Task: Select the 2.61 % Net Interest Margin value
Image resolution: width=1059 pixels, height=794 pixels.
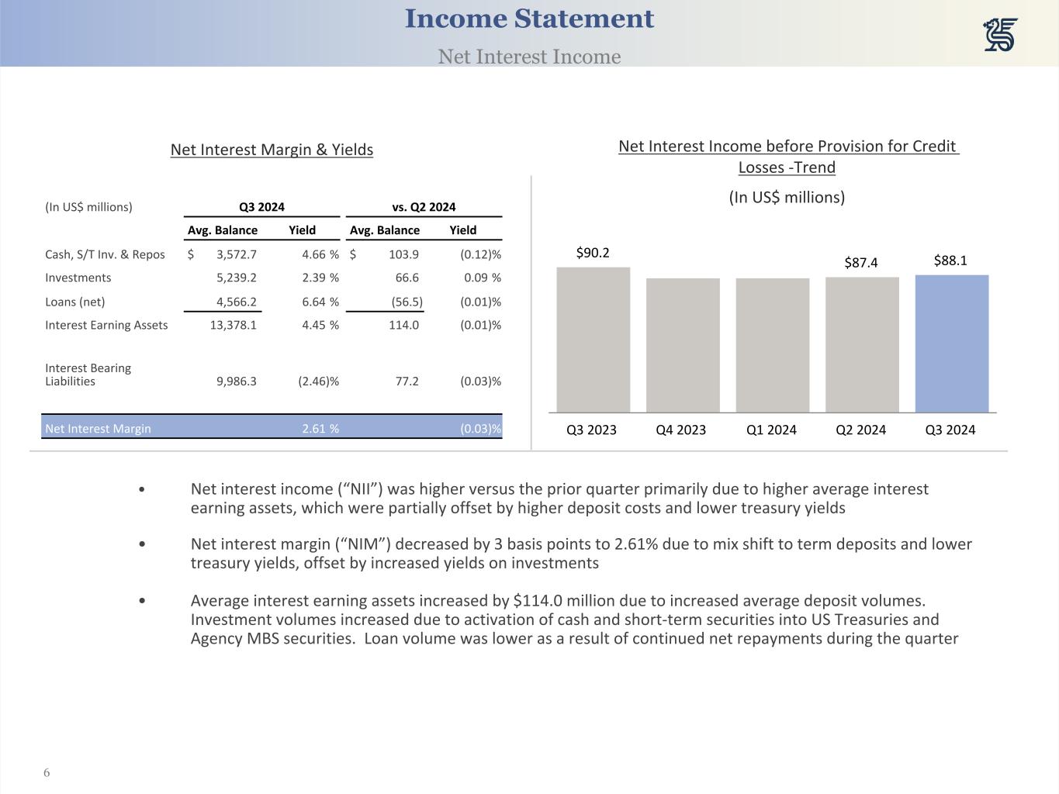Action: [x=320, y=429]
